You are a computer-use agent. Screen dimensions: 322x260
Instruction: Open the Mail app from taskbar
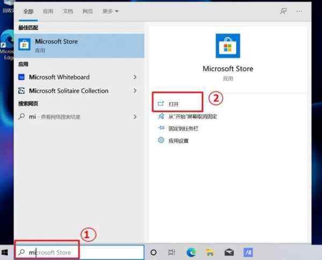pyautogui.click(x=229, y=252)
